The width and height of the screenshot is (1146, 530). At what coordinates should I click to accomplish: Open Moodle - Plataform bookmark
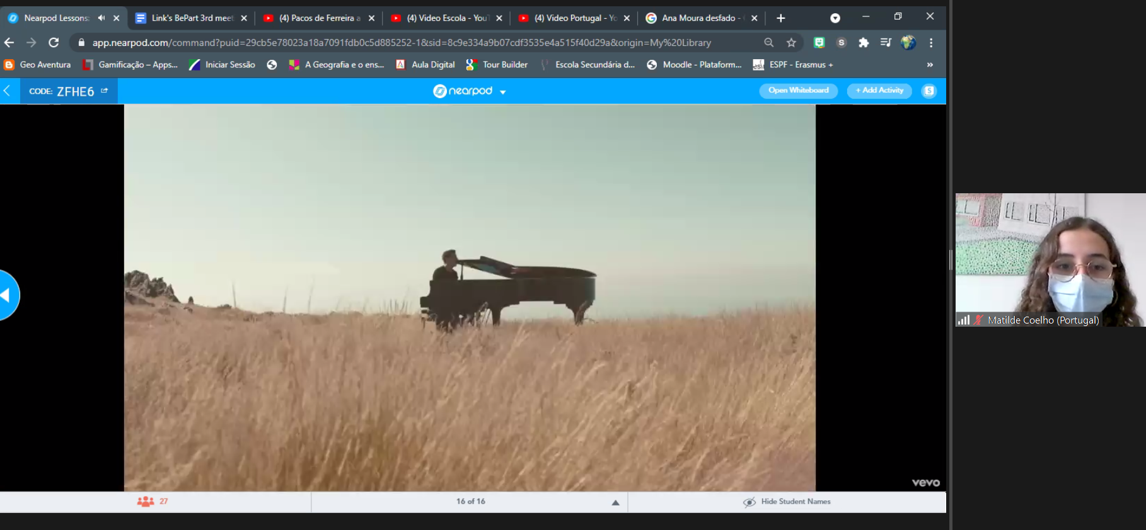(695, 65)
